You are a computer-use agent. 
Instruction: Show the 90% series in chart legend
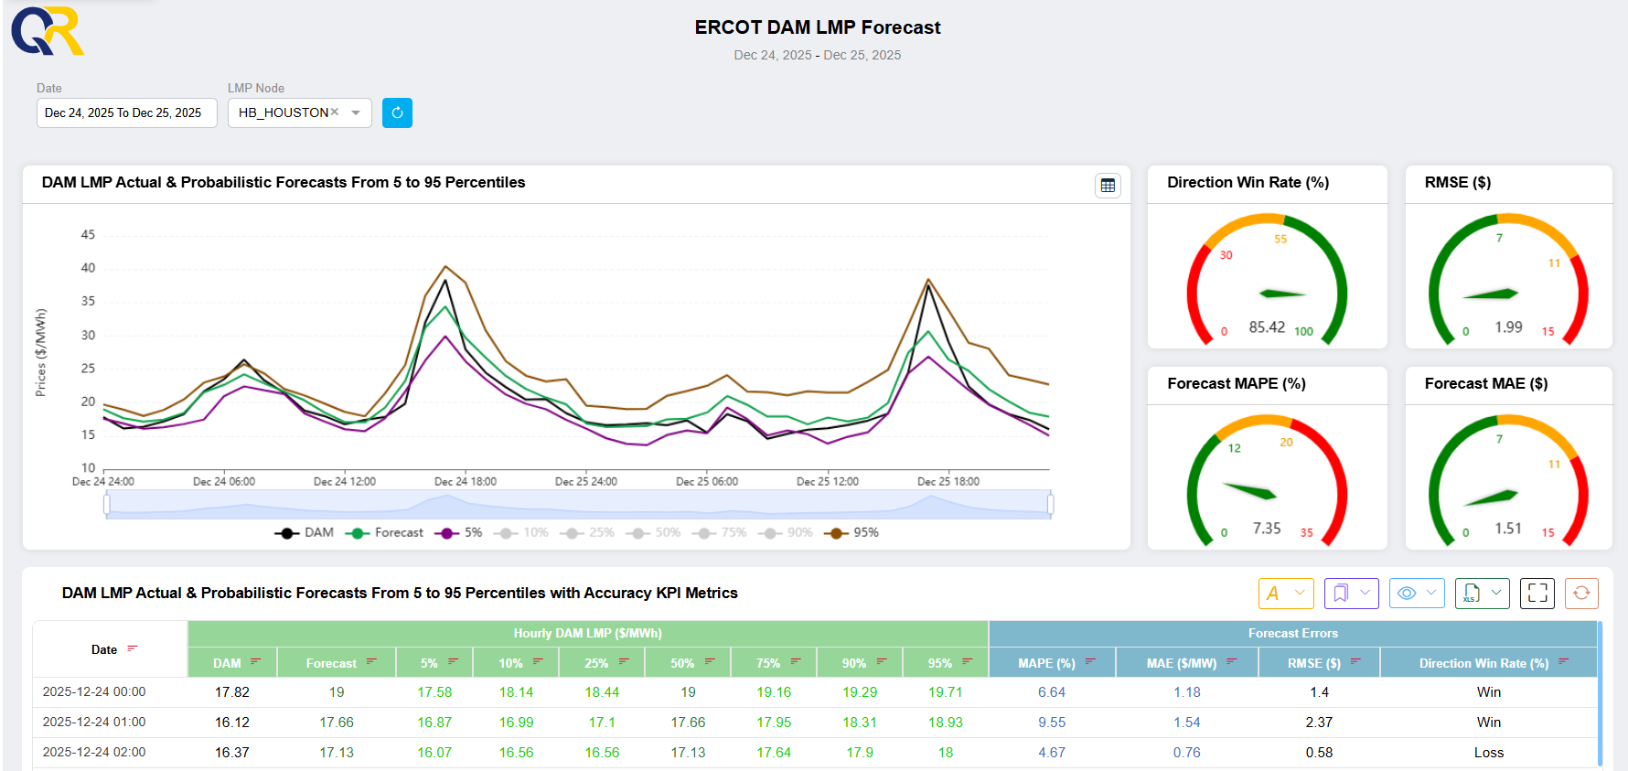tap(785, 532)
